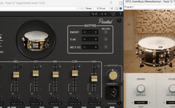Click the CLOSE channel phase invert icon
The image size is (175, 108).
[x=79, y=67]
